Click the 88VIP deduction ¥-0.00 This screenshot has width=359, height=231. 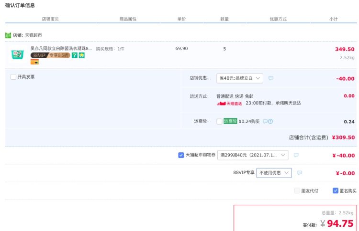click(x=345, y=173)
